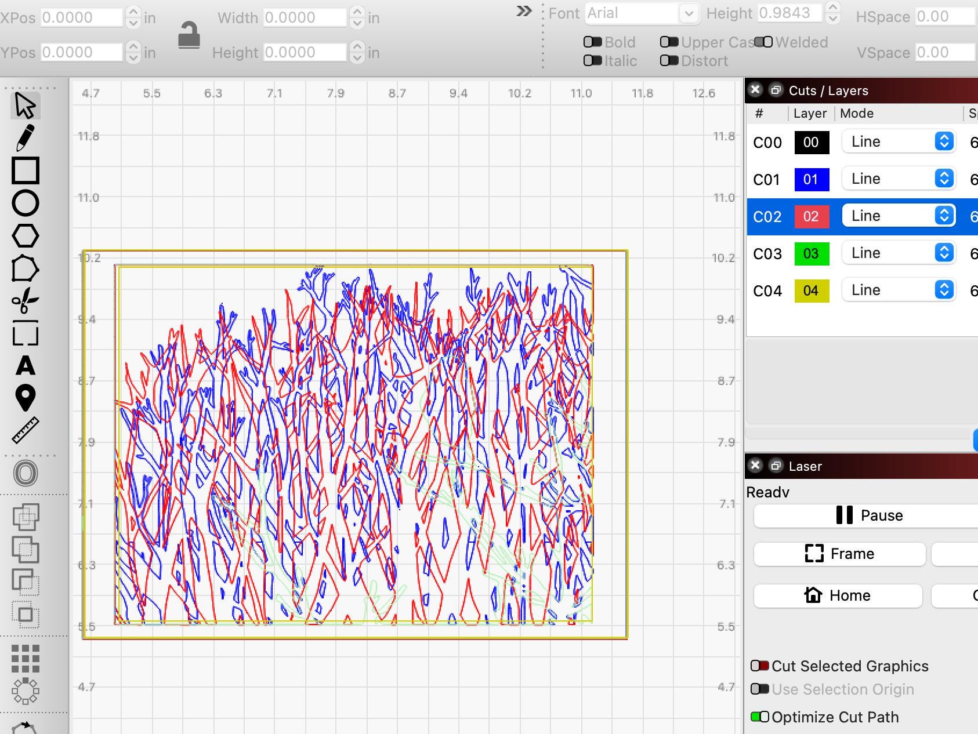Screen dimensions: 978x734
Task: Click the blue 01 layer color swatch
Action: [x=811, y=179]
